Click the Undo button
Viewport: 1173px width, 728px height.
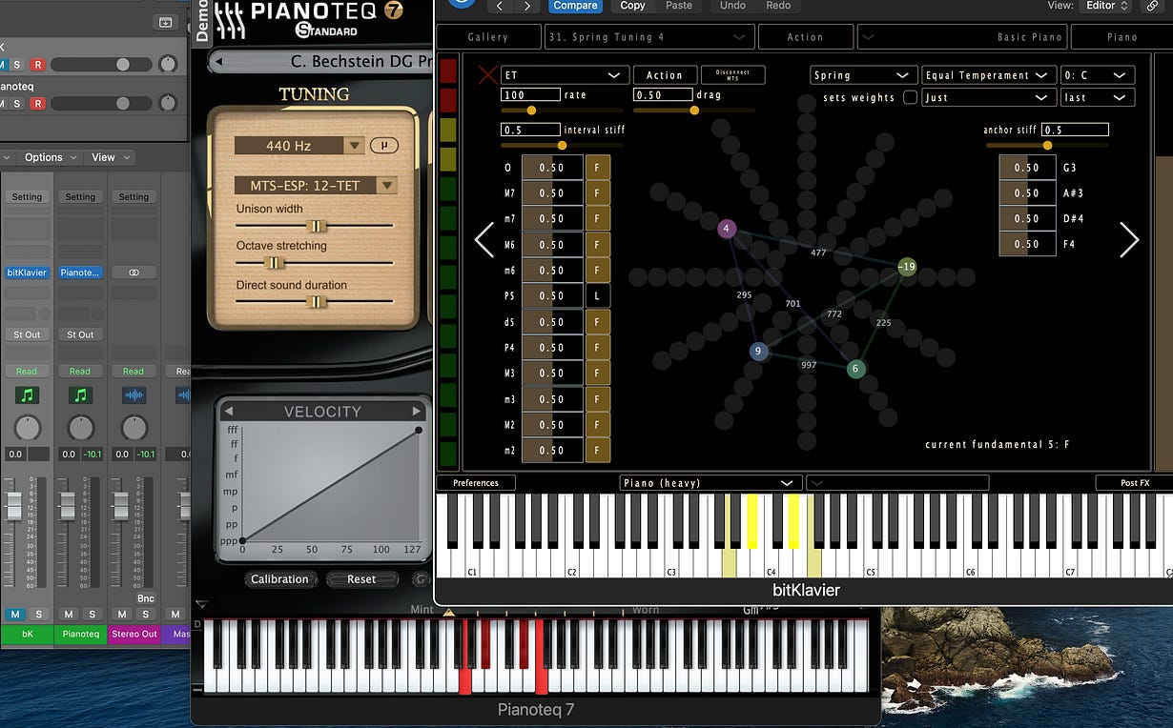[x=732, y=6]
